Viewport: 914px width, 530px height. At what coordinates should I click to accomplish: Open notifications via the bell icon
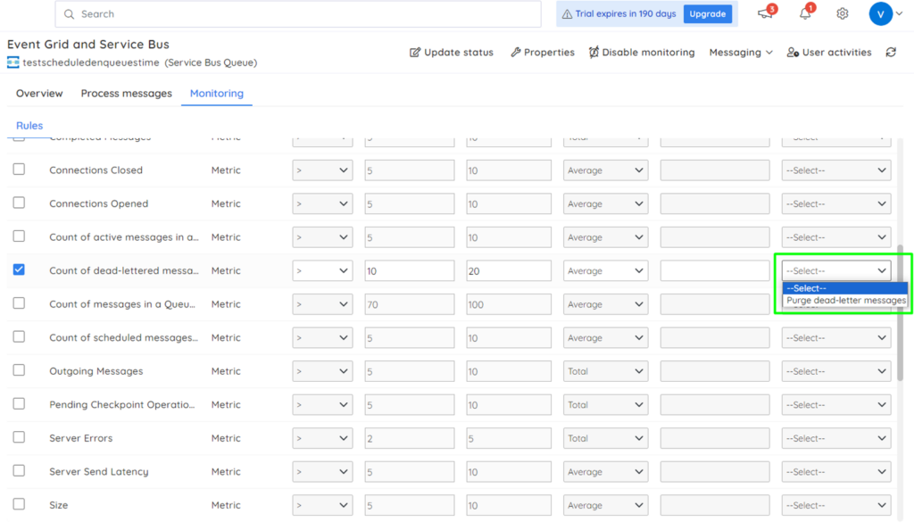click(804, 14)
